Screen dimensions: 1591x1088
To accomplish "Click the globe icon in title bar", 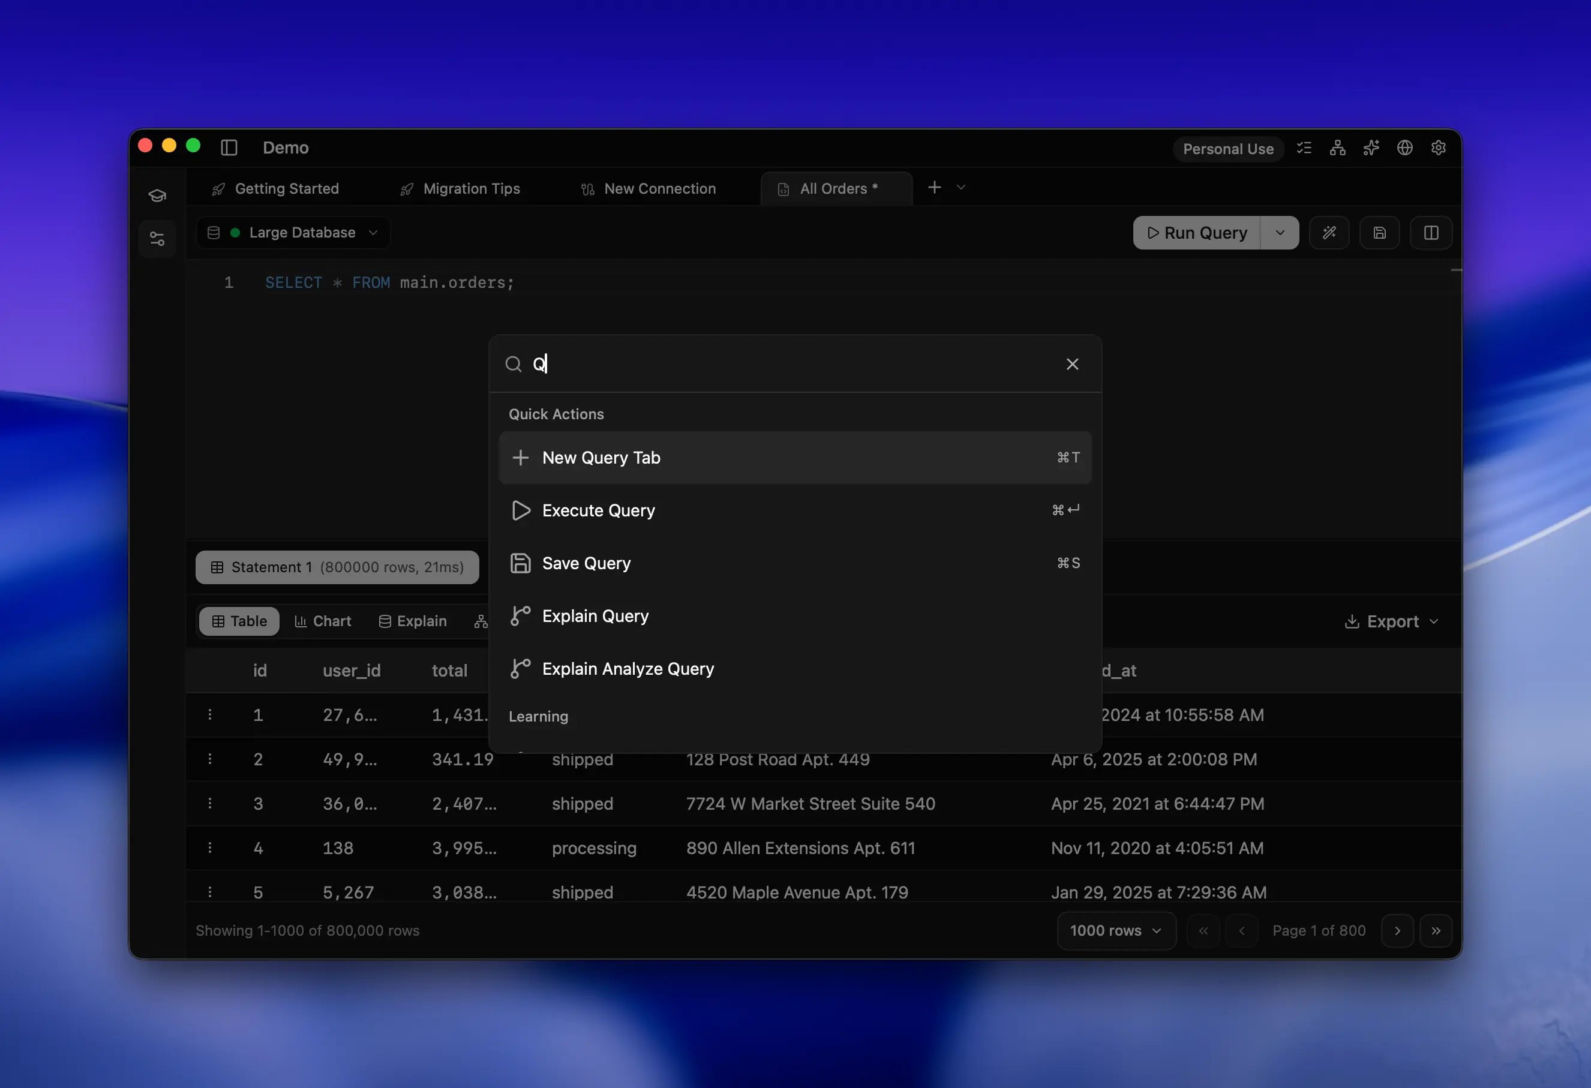I will (x=1405, y=148).
